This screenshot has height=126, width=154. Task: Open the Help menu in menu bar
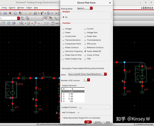(x=36, y=8)
